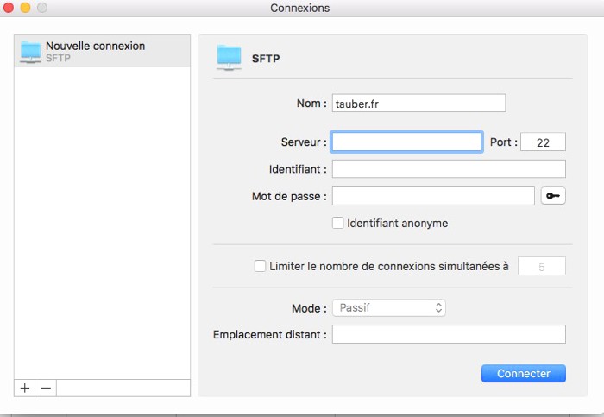Click the simultaneous connections field showing 5
604x417 pixels.
[541, 267]
